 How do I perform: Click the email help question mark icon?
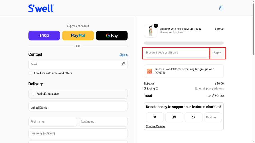tap(124, 64)
